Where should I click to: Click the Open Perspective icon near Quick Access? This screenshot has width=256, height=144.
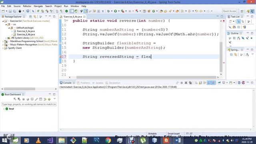click(242, 11)
